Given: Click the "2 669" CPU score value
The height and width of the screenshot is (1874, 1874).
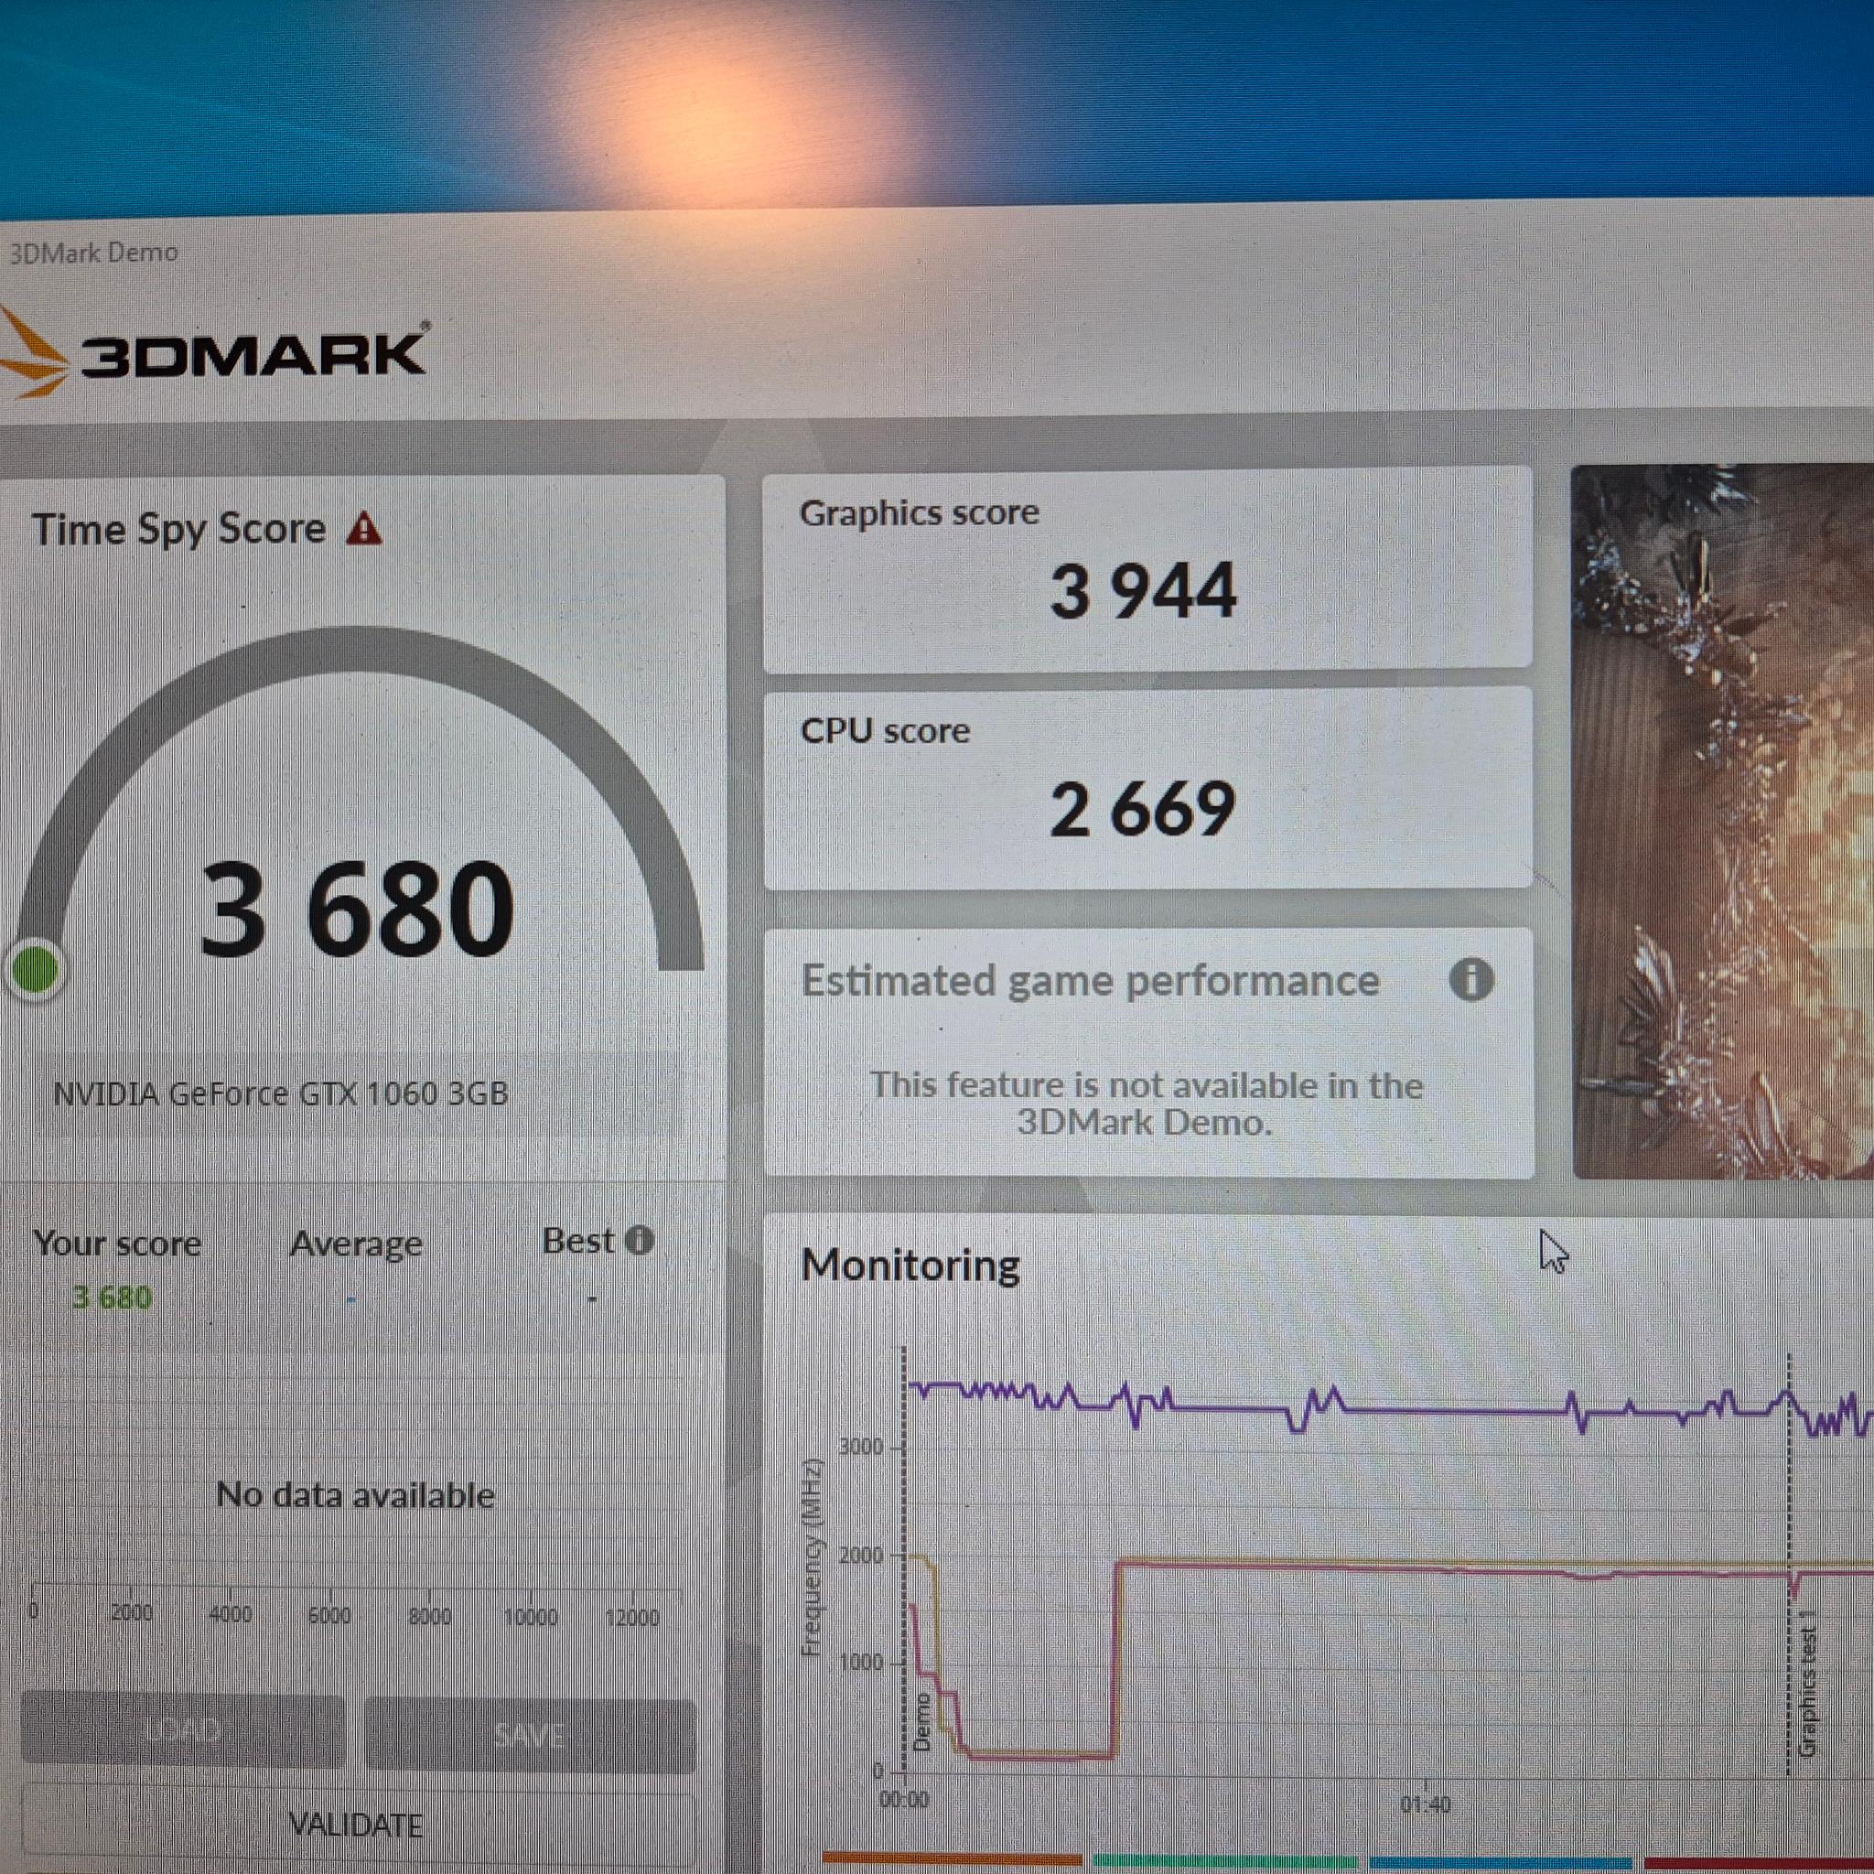Looking at the screenshot, I should click(x=1143, y=809).
